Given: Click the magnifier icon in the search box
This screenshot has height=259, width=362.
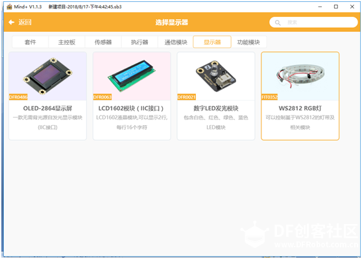Looking at the screenshot, I should point(278,23).
